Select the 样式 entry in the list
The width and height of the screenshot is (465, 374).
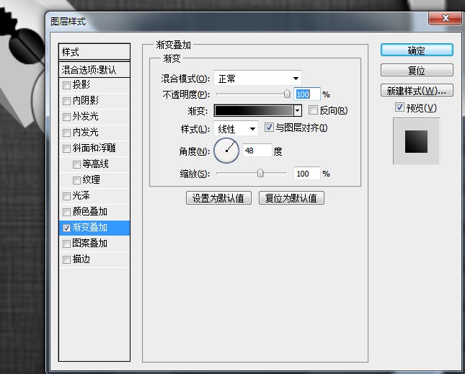(94, 52)
